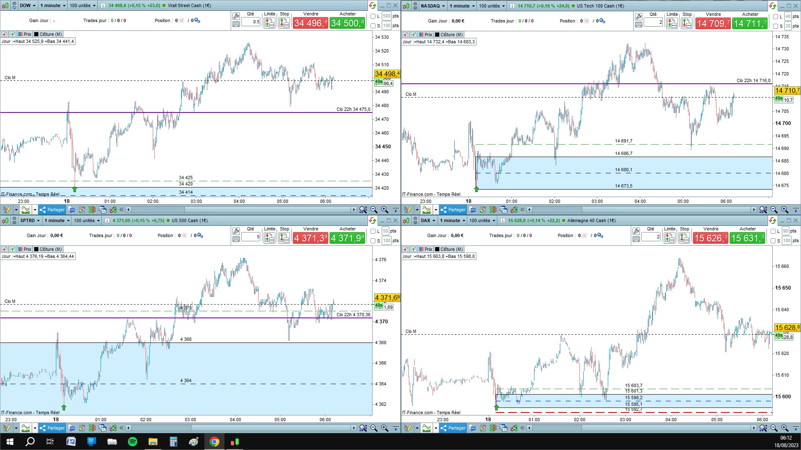
Task: Open order settings wrench in NASDAQ panel
Action: click(x=638, y=17)
